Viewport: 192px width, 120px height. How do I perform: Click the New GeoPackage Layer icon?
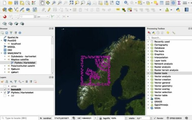[10, 10]
